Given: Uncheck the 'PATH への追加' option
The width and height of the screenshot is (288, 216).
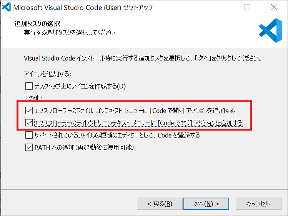Looking at the screenshot, I should pos(29,147).
